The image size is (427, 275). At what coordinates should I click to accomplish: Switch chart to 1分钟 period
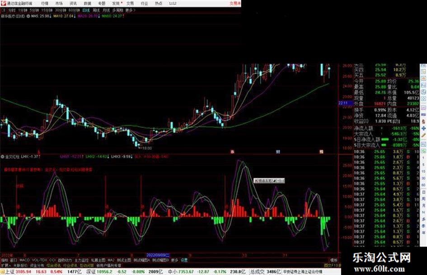tap(23, 10)
